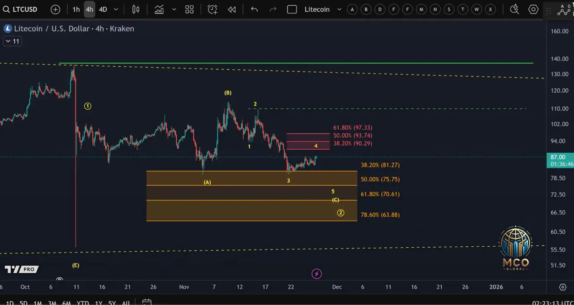The image size is (574, 305).
Task: Click the 160.00 price scale value
Action: (560, 31)
